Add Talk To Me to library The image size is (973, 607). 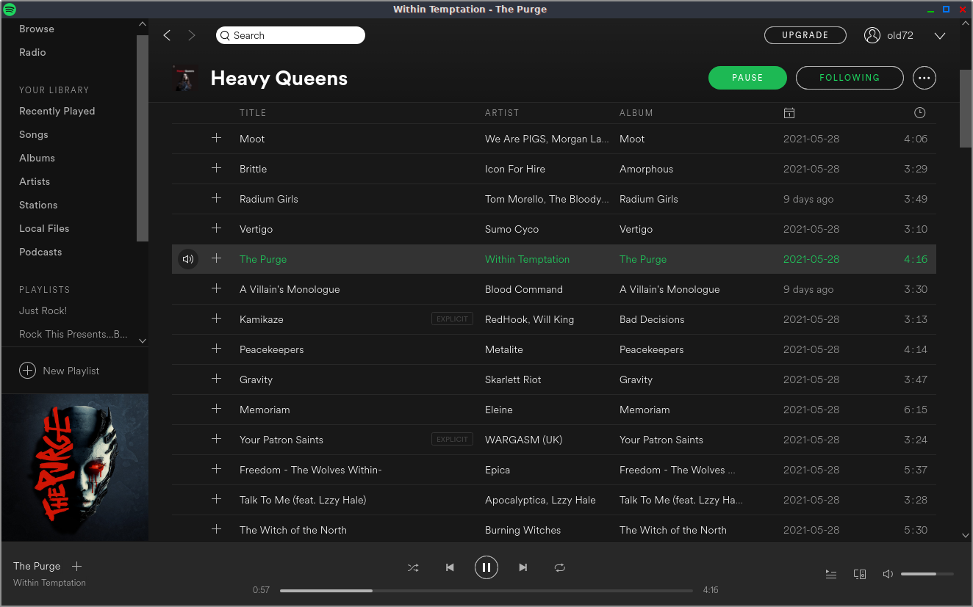point(216,499)
